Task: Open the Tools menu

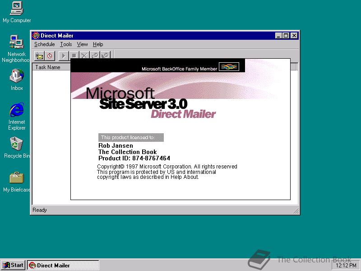Action: pos(66,44)
